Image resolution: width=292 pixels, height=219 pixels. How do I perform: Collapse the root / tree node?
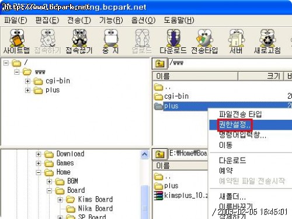point(6,63)
